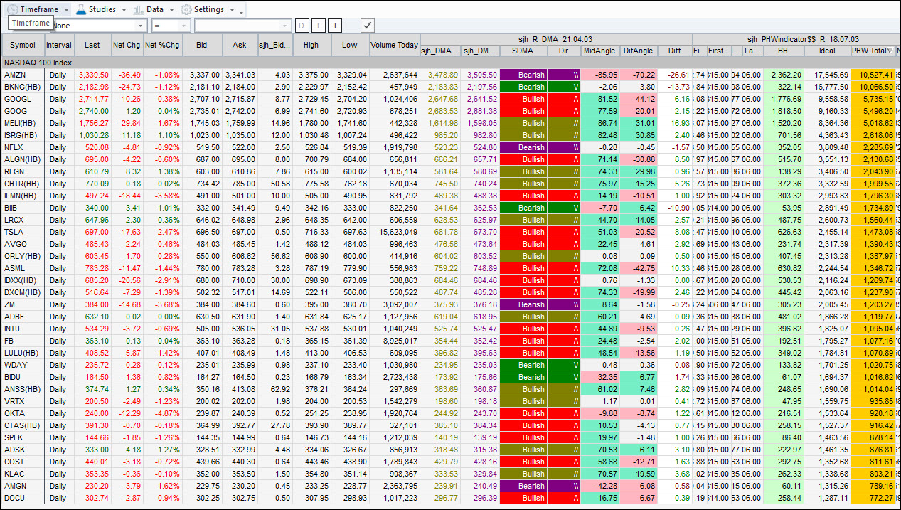Open the Settings menu
This screenshot has height=510, width=901.
208,9
